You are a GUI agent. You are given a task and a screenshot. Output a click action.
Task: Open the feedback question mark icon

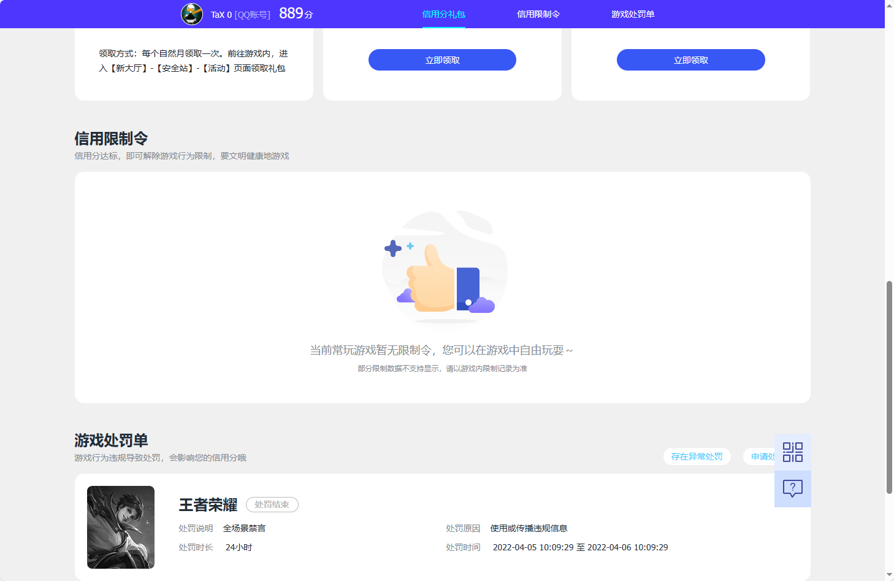[x=792, y=488]
